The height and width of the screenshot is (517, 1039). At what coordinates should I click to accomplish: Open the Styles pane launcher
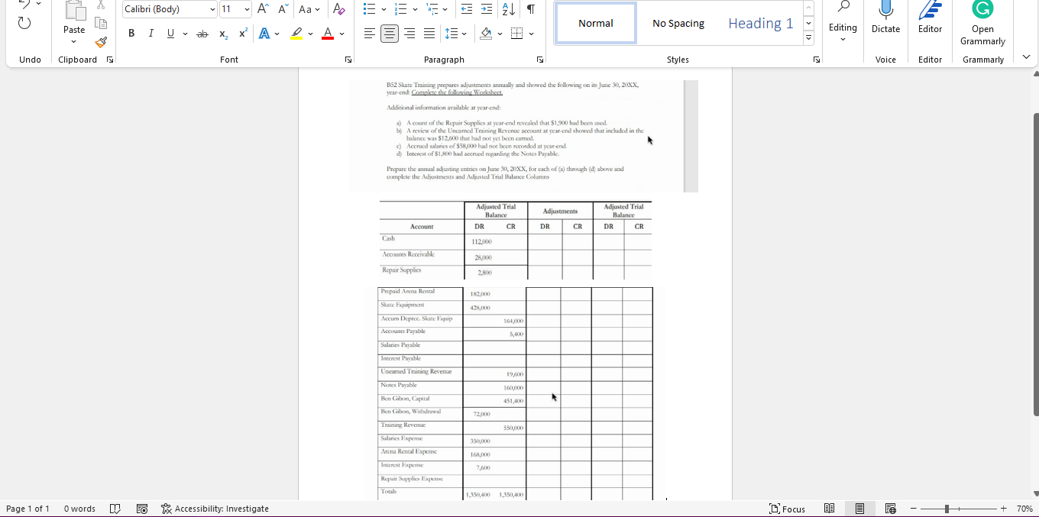(816, 60)
